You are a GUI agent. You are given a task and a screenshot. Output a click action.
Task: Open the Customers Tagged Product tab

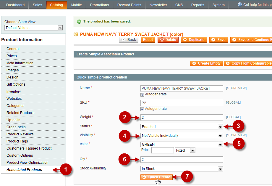34,148
